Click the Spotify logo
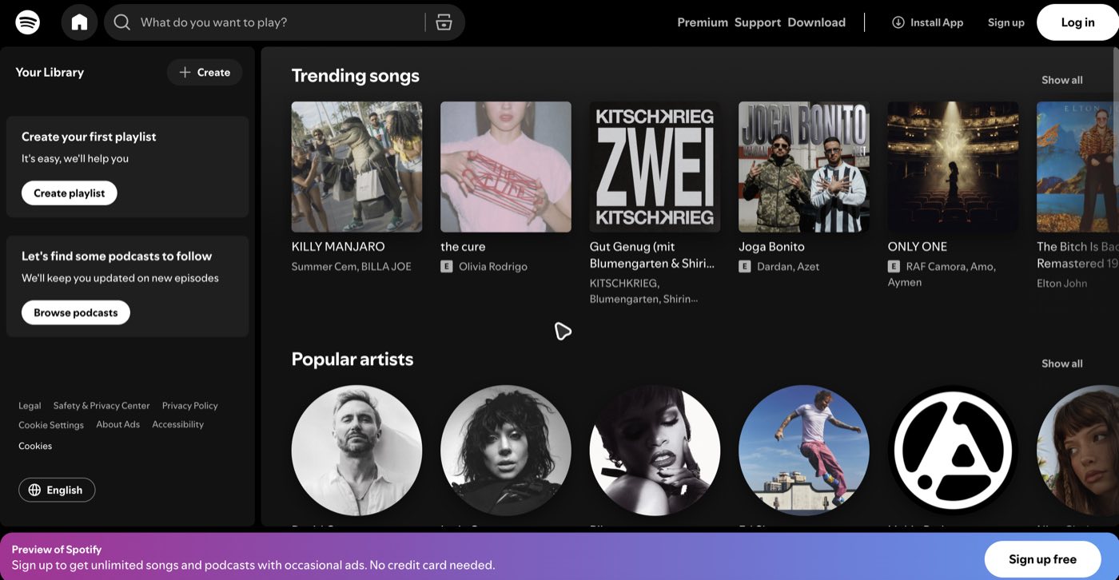The image size is (1119, 580). [28, 22]
